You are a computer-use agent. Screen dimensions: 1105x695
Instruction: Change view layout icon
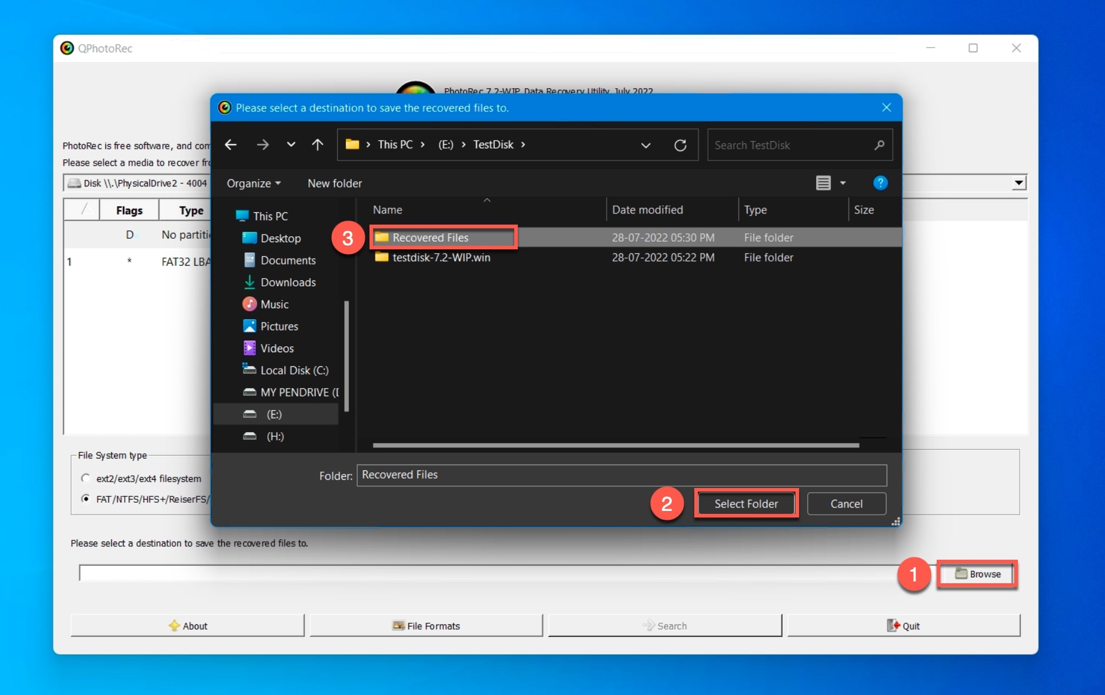(823, 183)
